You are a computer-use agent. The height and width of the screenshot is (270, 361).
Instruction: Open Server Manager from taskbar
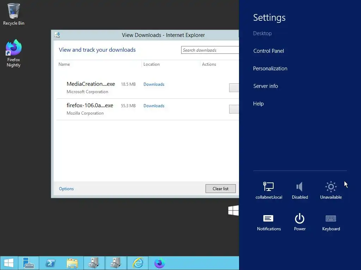pos(29,263)
